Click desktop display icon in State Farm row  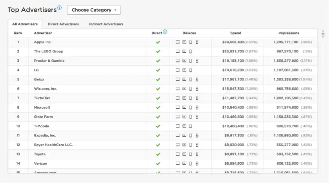tap(178, 117)
